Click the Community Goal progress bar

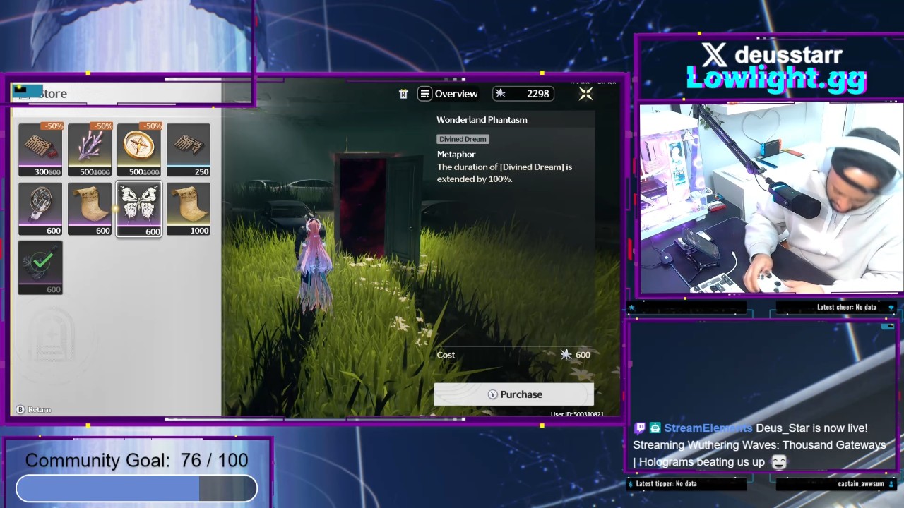[136, 488]
